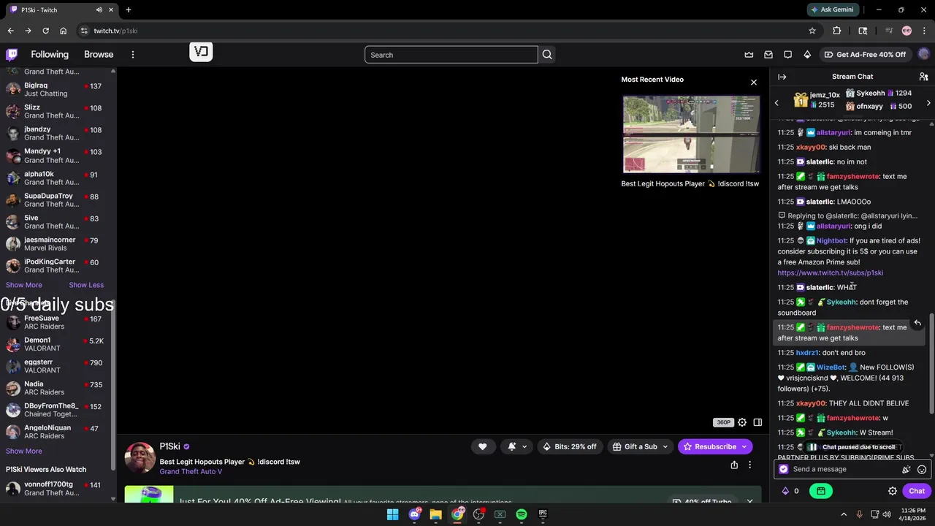
Task: Close the Ad-Free Viewing banner
Action: [749, 502]
